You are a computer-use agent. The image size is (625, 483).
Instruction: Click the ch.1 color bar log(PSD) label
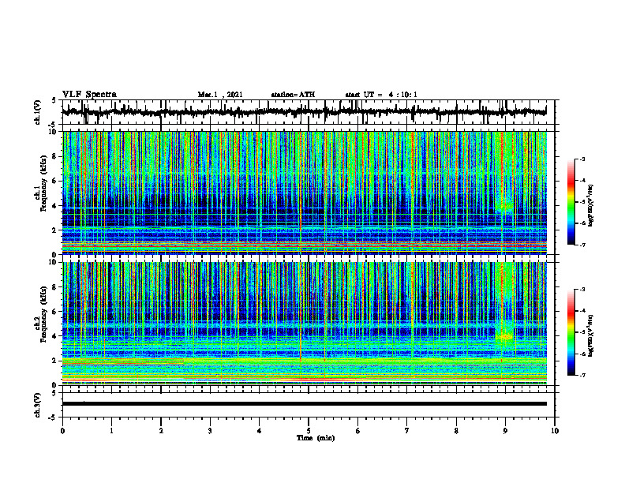591,206
